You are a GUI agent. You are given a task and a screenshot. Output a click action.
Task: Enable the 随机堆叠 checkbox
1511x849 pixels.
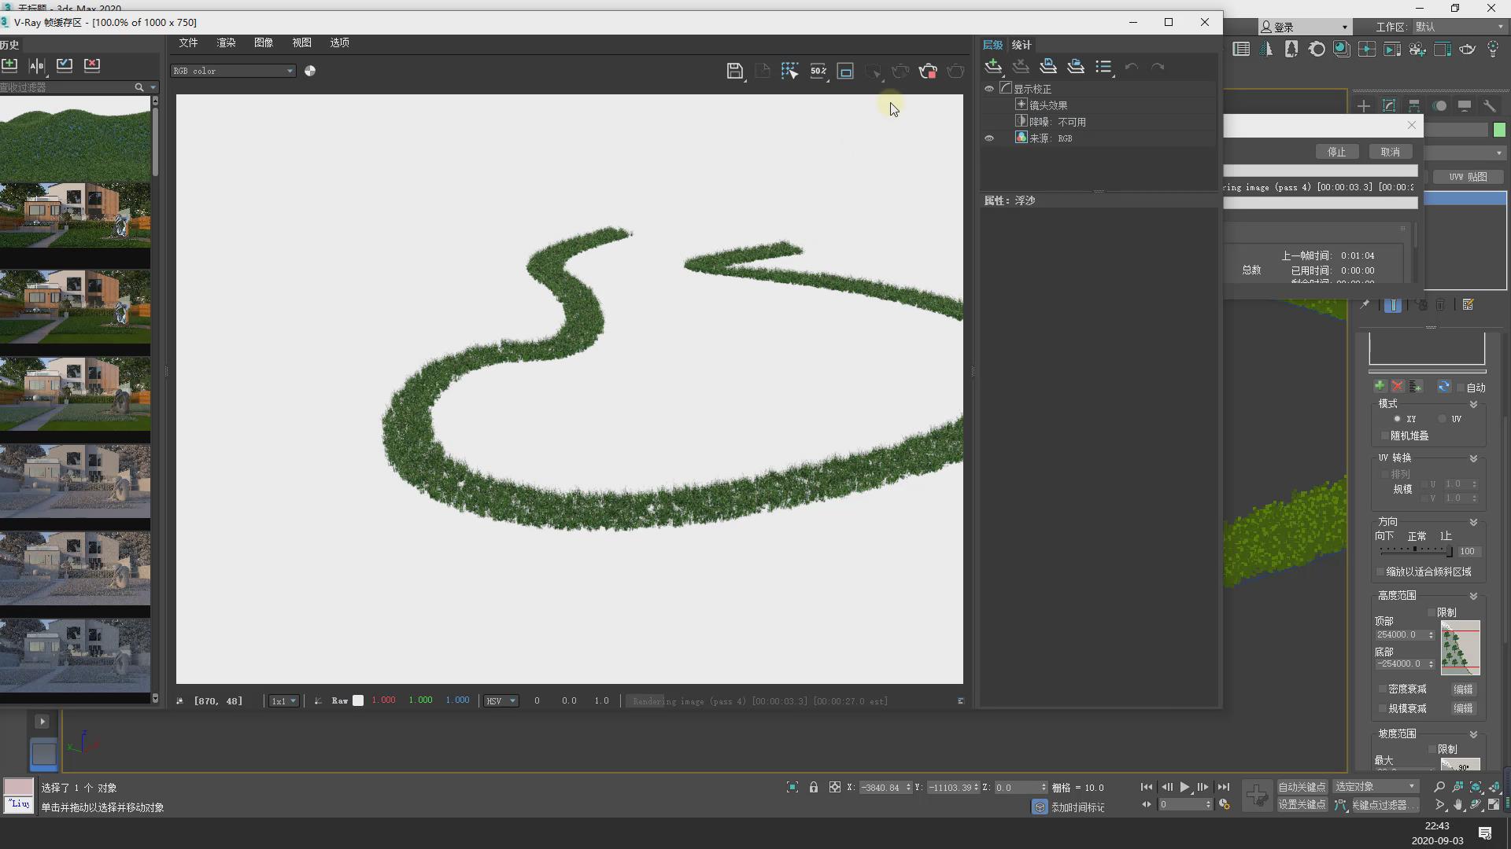(x=1385, y=436)
